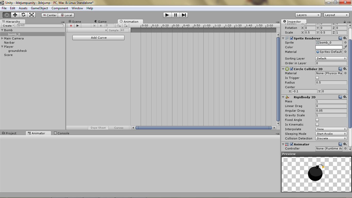Screen dimensions: 352x198
Task: Open the animation clip selector dropdown
Action: point(87,30)
